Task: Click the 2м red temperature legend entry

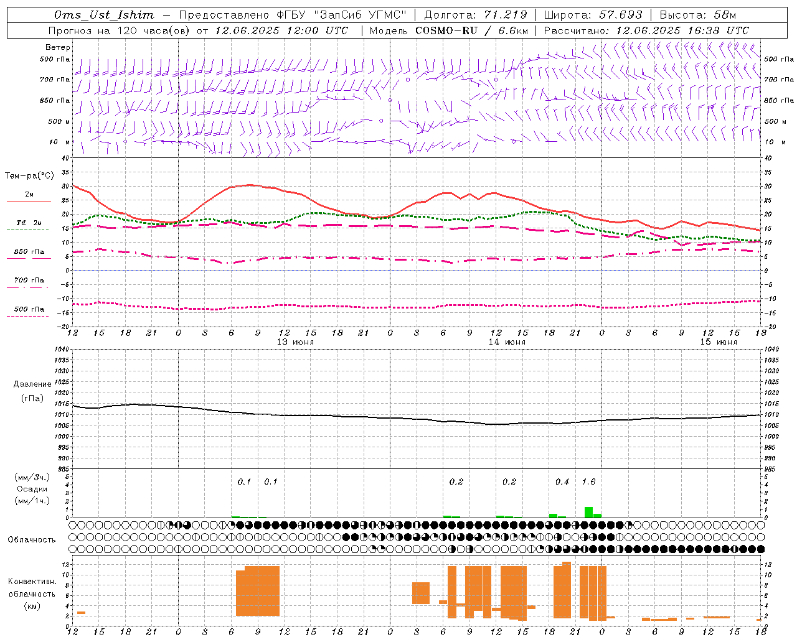Action: (x=29, y=195)
